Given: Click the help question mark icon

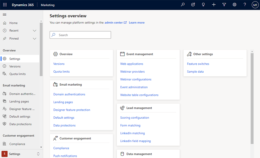Looking at the screenshot, I should [245, 5].
